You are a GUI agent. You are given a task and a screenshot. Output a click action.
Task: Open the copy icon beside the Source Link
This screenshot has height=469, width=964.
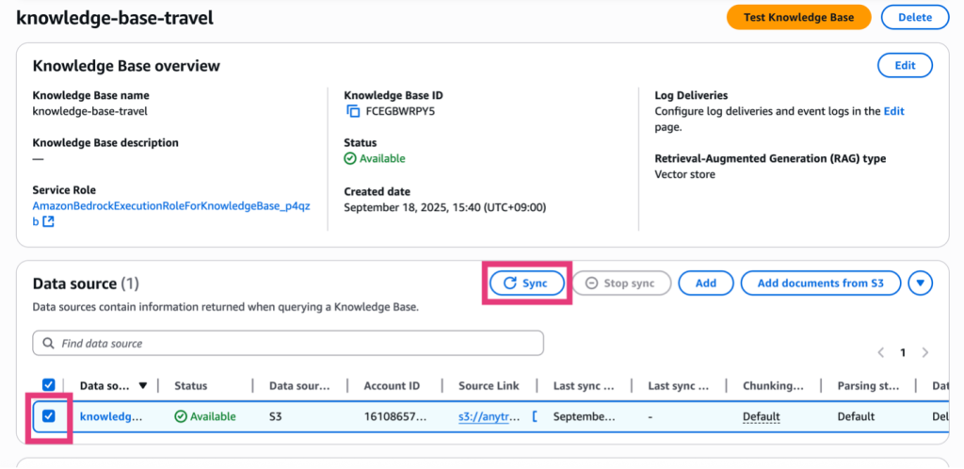click(x=534, y=416)
